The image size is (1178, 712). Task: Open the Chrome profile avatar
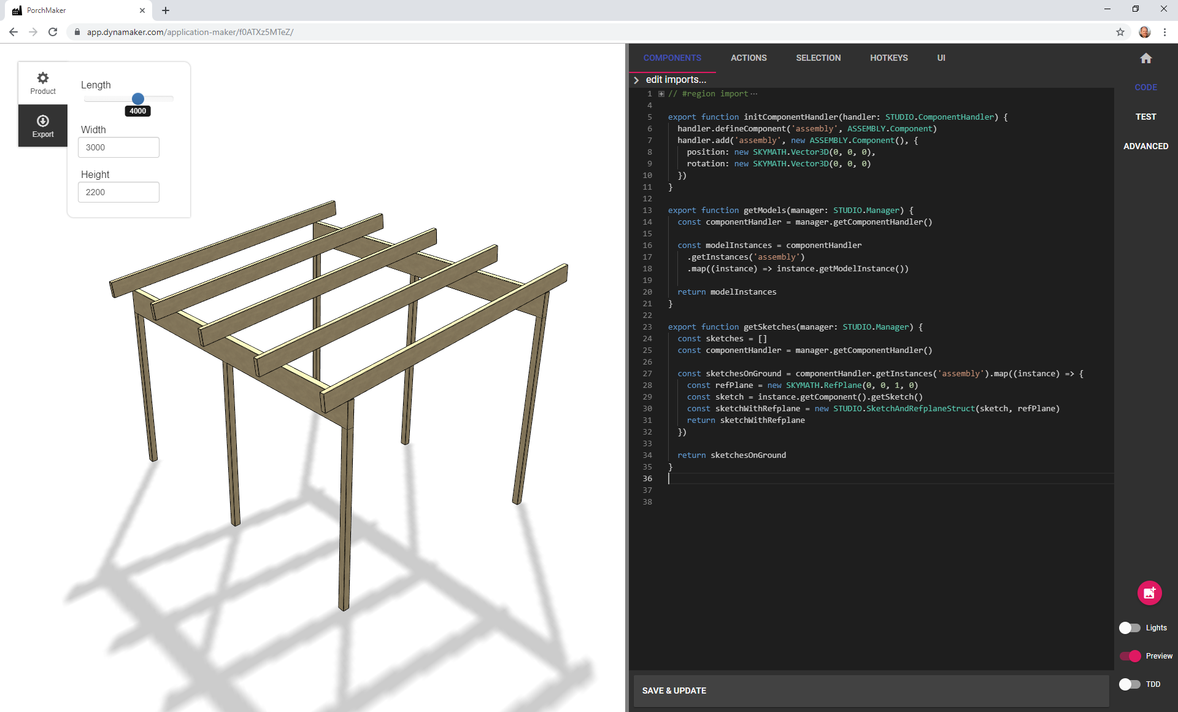tap(1145, 32)
